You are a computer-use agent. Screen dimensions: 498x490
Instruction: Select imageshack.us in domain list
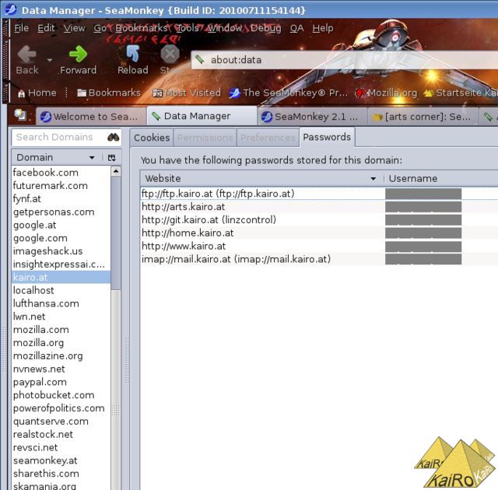coord(61,251)
